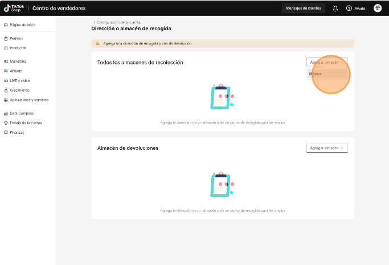Click the TikTok Shop logo
Viewport: 389px width, 265px height.
point(14,8)
